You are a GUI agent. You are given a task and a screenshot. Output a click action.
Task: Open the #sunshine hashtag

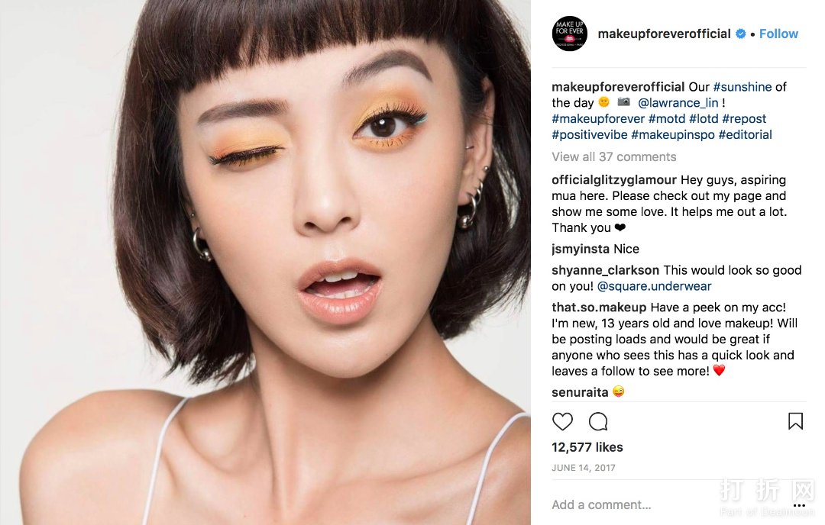point(742,87)
